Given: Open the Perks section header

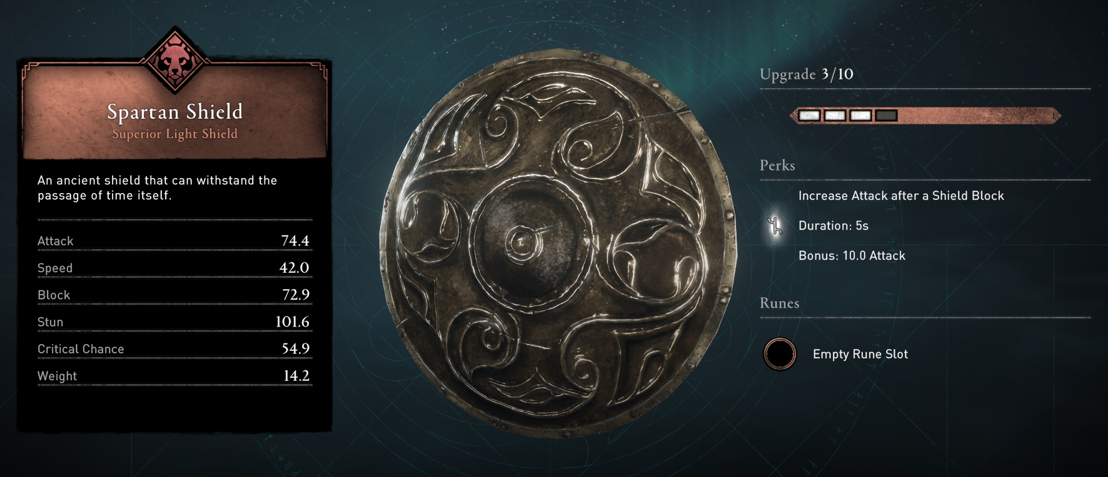Looking at the screenshot, I should 777,165.
